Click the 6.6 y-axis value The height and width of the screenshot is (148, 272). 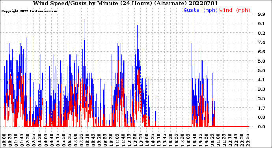[x=261, y=52]
